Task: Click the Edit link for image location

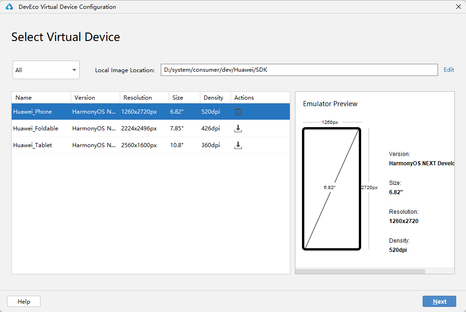Action: (449, 70)
